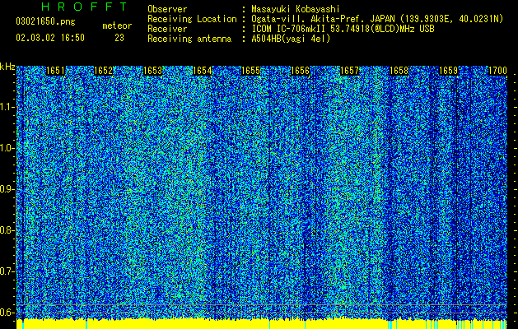Click the 1.0 kHz axis label

[x=7, y=148]
